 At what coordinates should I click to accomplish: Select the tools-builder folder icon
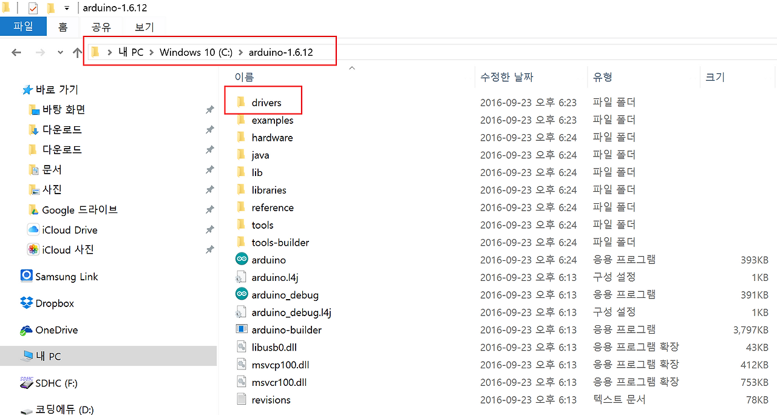tap(241, 242)
